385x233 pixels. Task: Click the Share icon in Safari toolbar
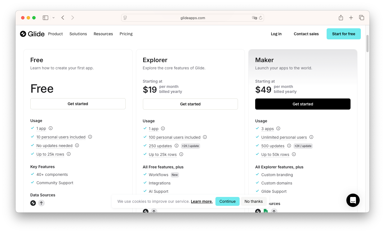(x=341, y=18)
